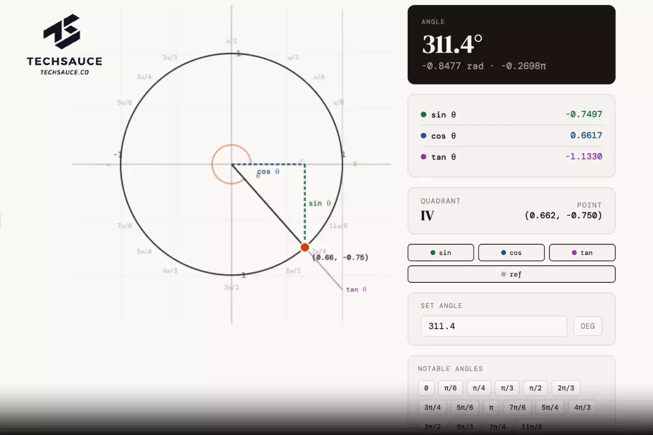Click the 3π/2 label on the unit circle
Image resolution: width=653 pixels, height=435 pixels.
tap(231, 287)
